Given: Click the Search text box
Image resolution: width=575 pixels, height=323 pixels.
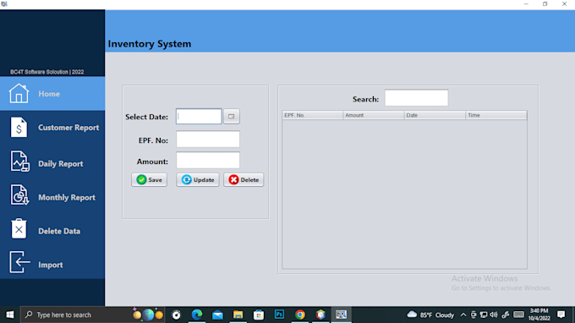Looking at the screenshot, I should pos(416,98).
